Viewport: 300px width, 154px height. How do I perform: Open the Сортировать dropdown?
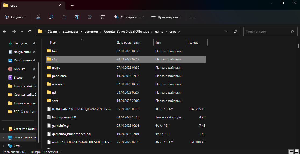pos(129,17)
